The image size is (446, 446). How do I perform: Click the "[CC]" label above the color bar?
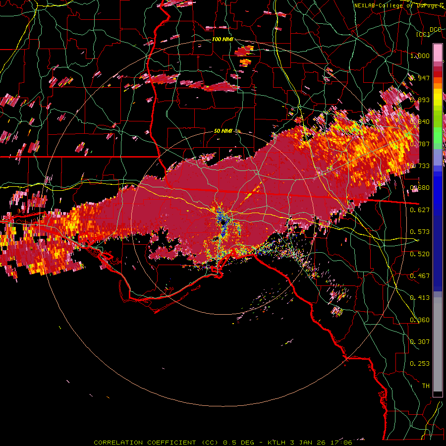[x=423, y=34]
